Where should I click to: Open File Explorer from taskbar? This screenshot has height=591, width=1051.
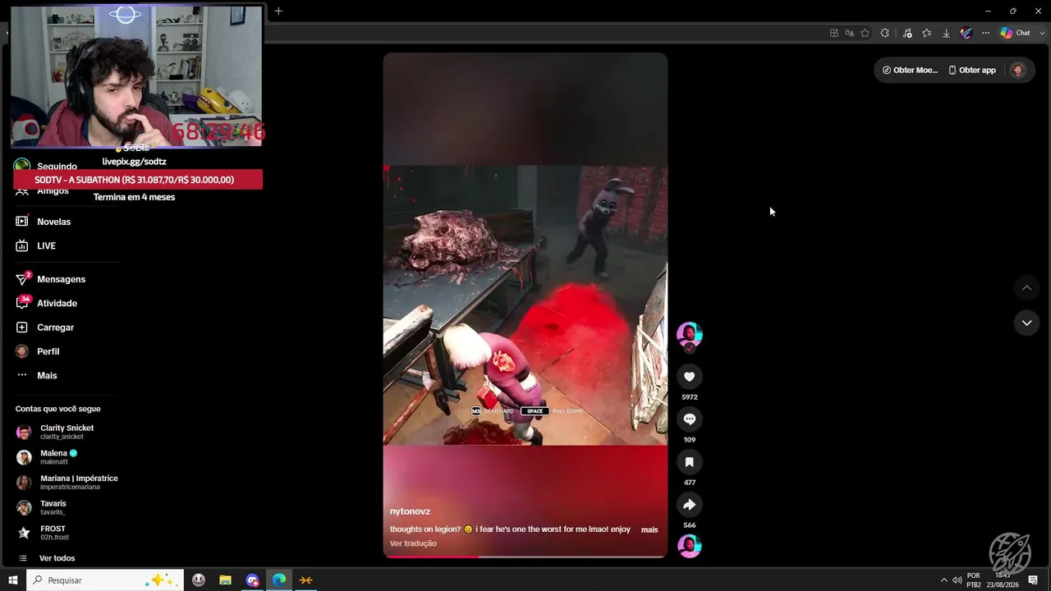(225, 580)
